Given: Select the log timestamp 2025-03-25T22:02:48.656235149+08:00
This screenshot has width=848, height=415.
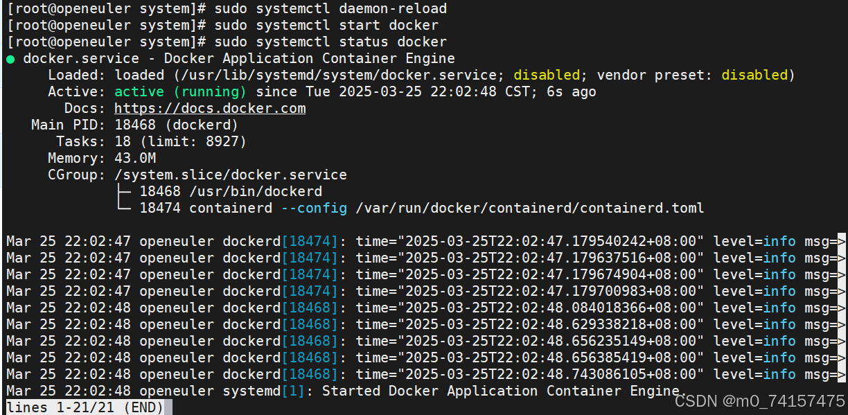Looking at the screenshot, I should (x=551, y=342).
